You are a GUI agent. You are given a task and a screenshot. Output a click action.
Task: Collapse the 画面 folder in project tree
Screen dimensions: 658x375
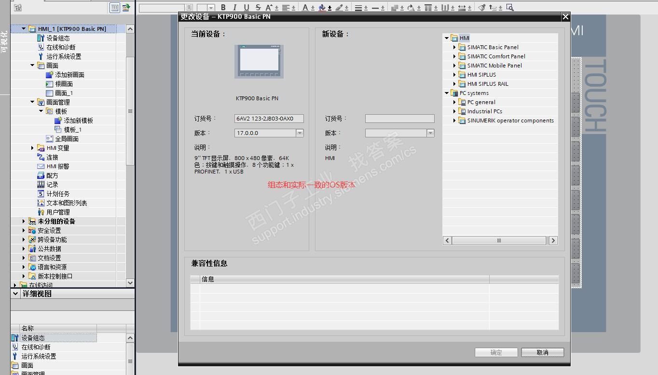32,66
